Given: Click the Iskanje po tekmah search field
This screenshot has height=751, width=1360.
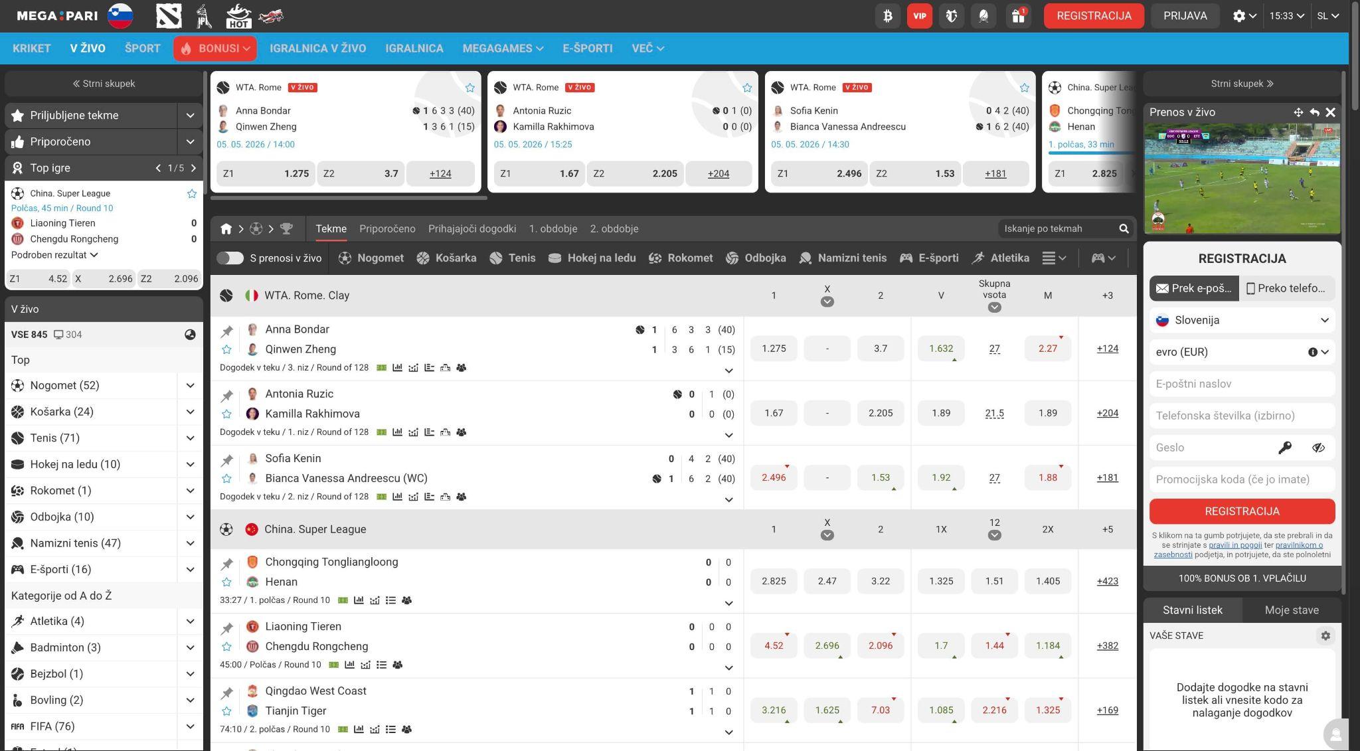Looking at the screenshot, I should [x=1057, y=228].
